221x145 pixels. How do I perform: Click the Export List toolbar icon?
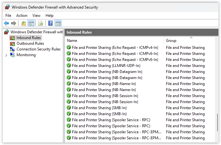(40, 23)
